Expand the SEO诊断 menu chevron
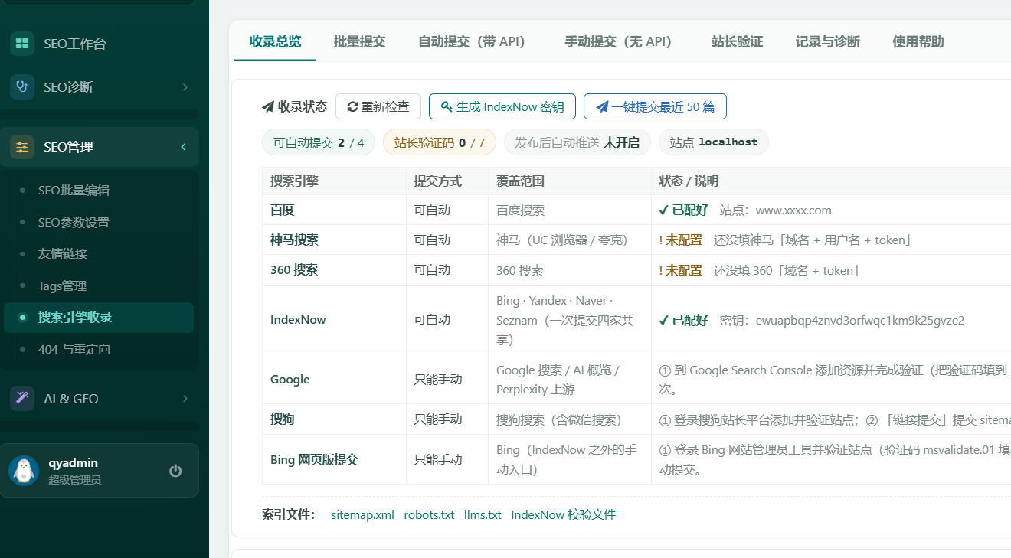Screen dimensions: 1011x558 click(x=185, y=87)
